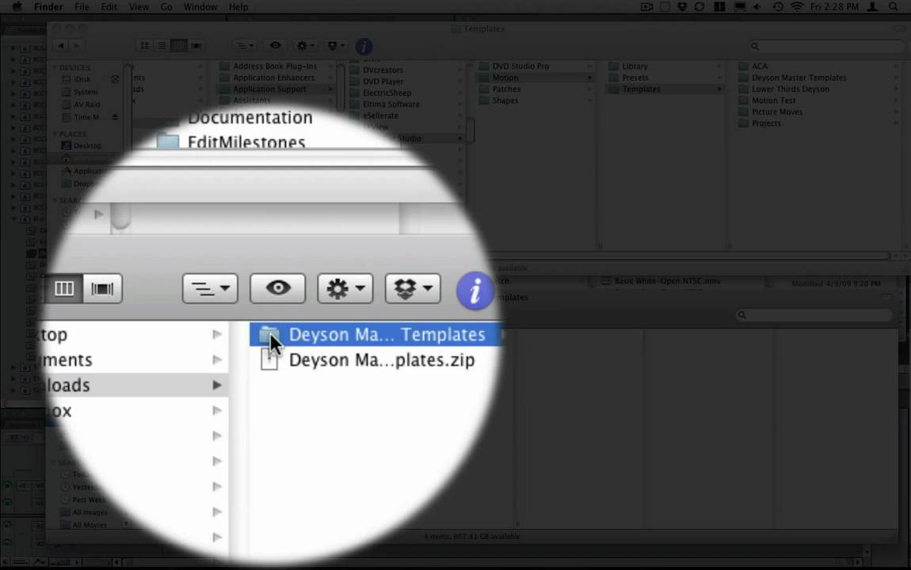The width and height of the screenshot is (911, 570).
Task: Select iDisk in the Finder sidebar
Action: [82, 79]
